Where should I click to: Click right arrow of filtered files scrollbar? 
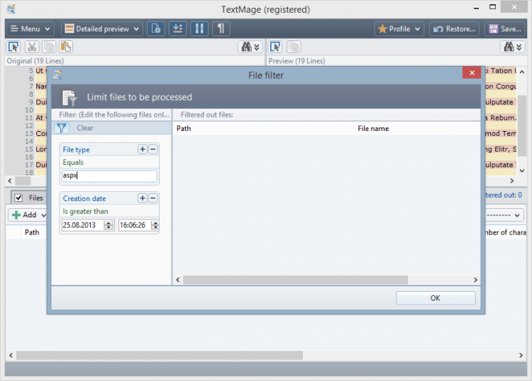click(475, 280)
